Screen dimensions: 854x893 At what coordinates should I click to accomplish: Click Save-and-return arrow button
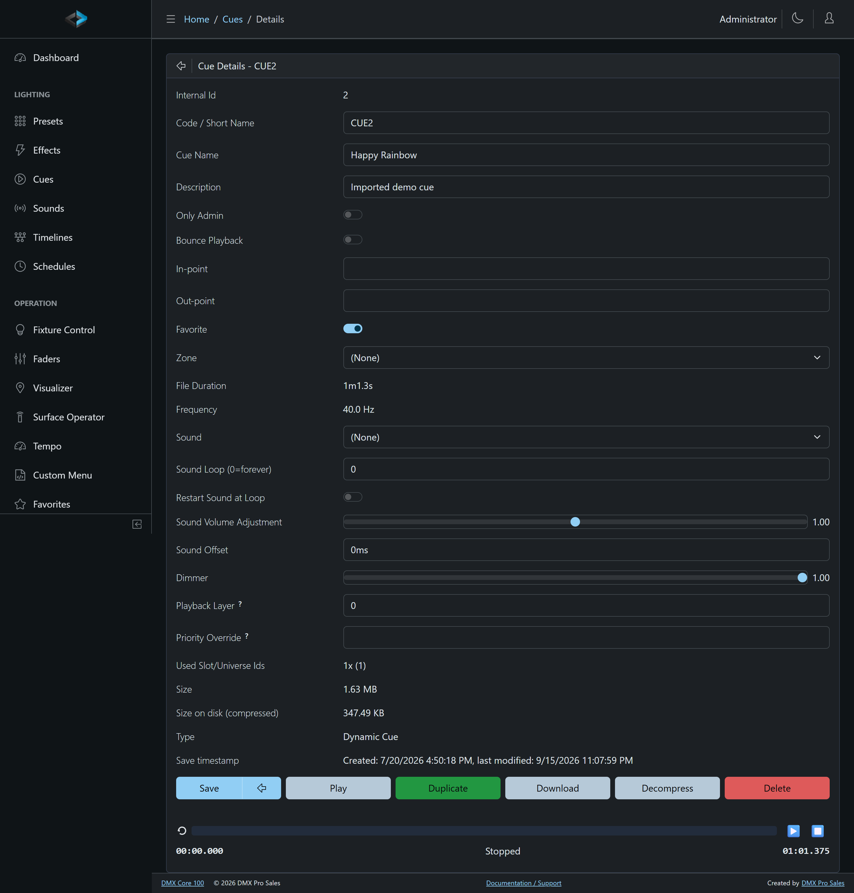point(262,788)
